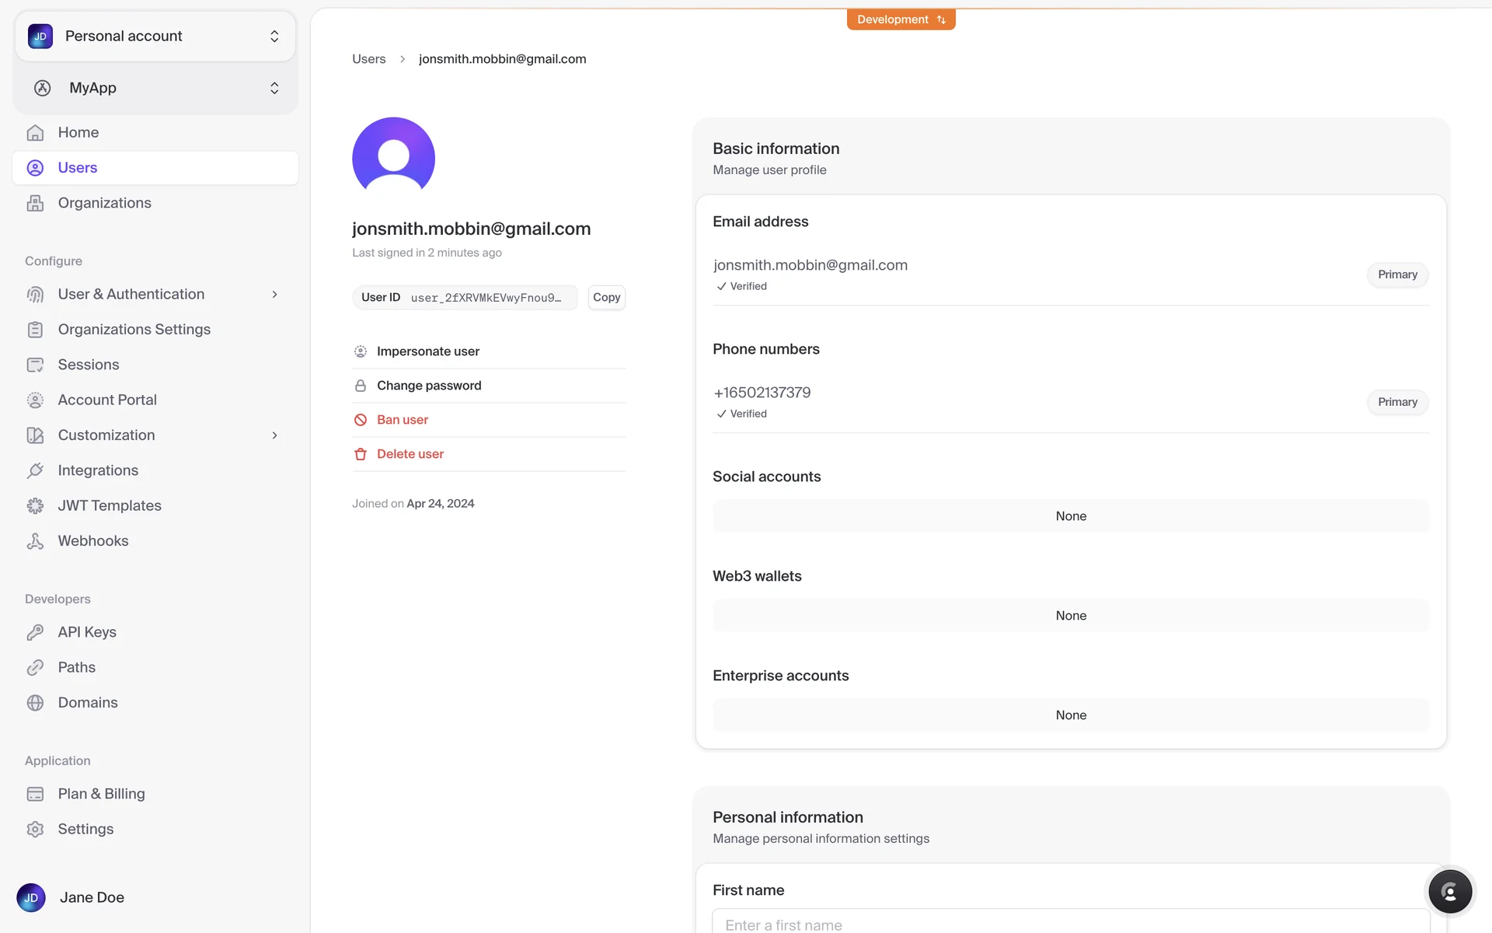Click the Delete user trash icon

coord(361,454)
